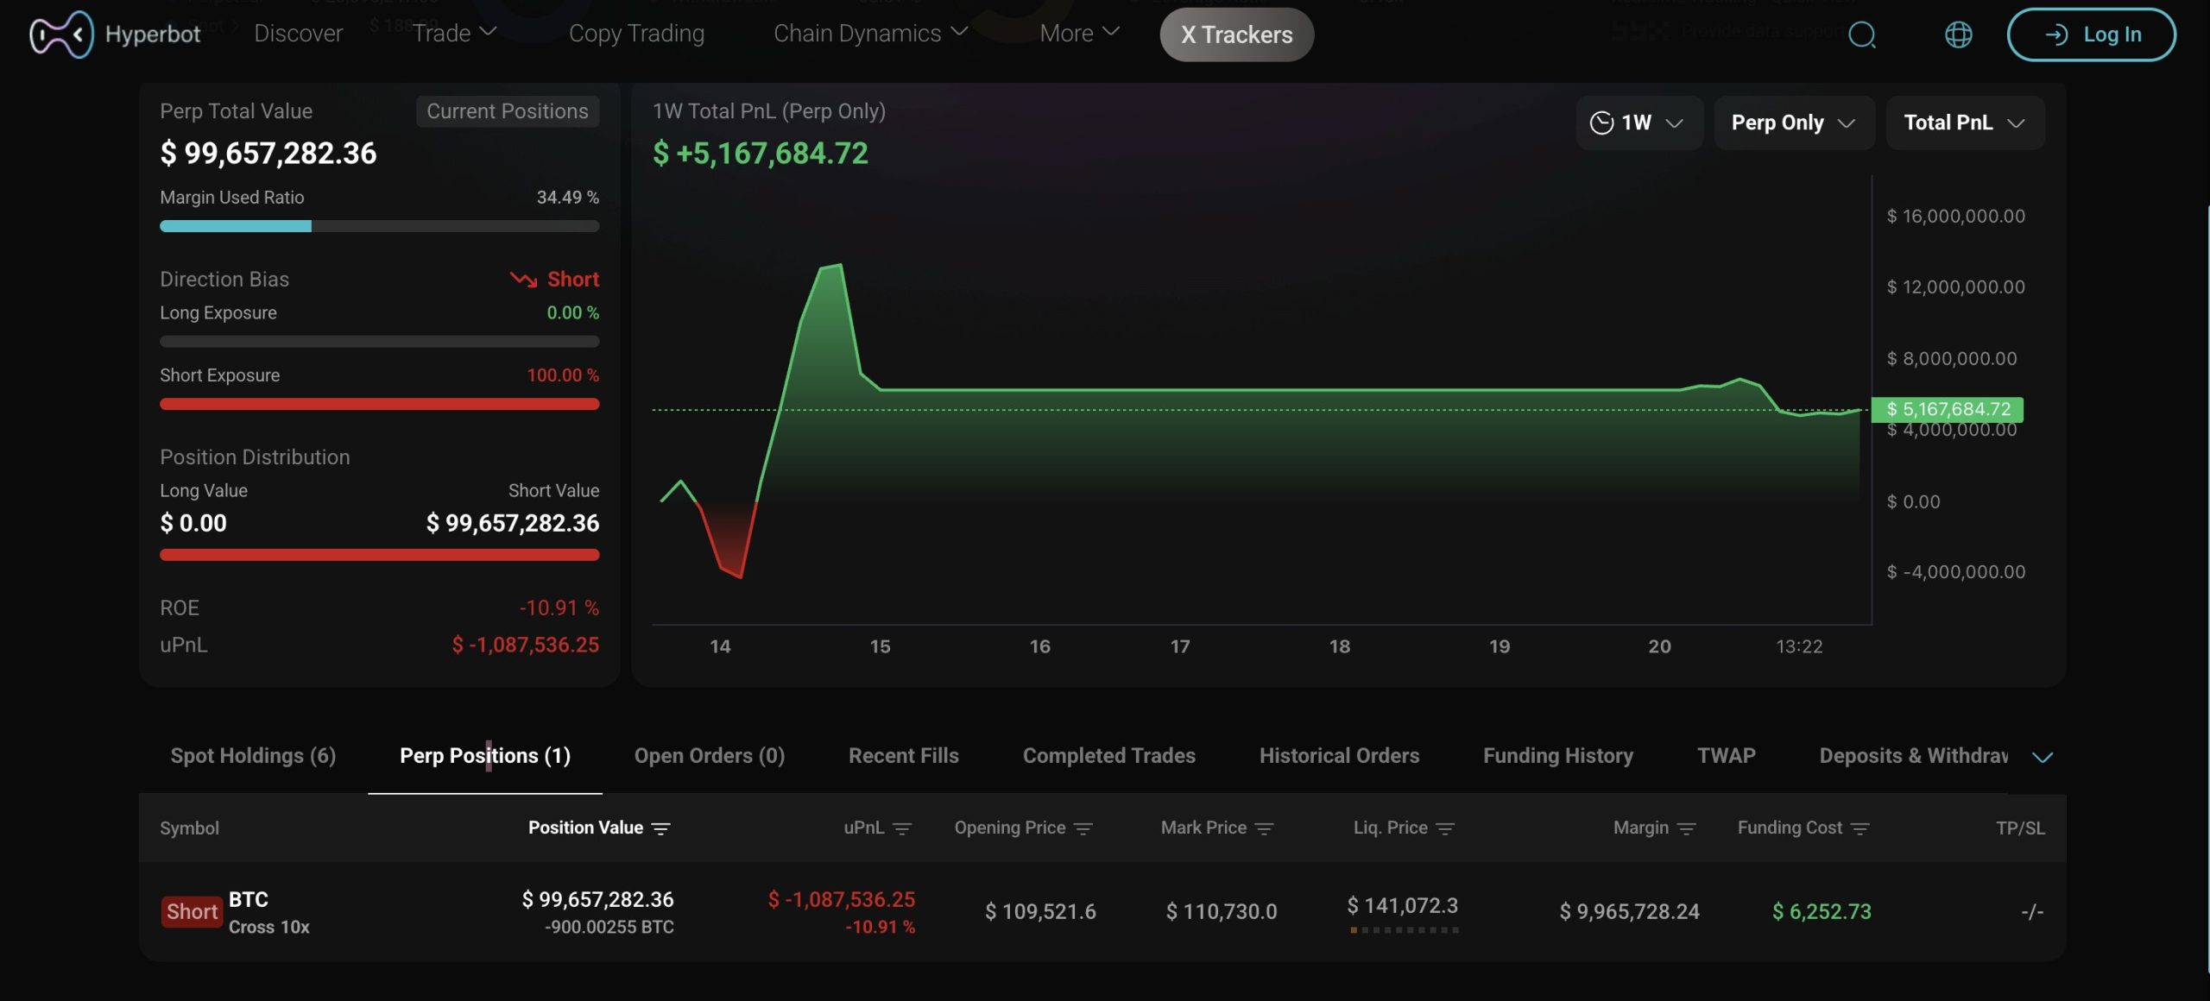2210x1001 pixels.
Task: Click the Hyperbot logo icon
Action: [60, 35]
